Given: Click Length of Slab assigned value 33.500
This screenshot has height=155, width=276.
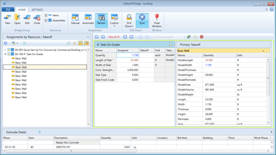Looking at the screenshot, I should pyautogui.click(x=128, y=60).
